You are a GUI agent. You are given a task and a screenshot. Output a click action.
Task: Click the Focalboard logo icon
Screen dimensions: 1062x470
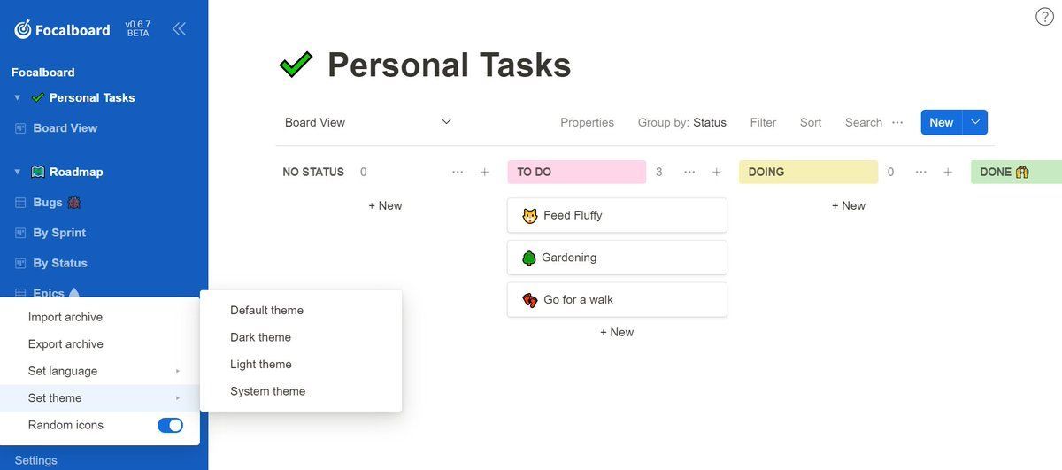(23, 29)
